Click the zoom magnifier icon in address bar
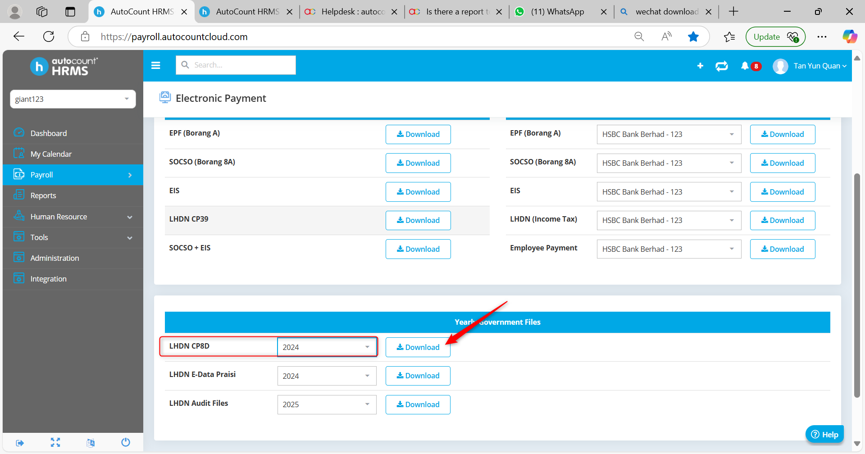Image resolution: width=865 pixels, height=454 pixels. [639, 36]
